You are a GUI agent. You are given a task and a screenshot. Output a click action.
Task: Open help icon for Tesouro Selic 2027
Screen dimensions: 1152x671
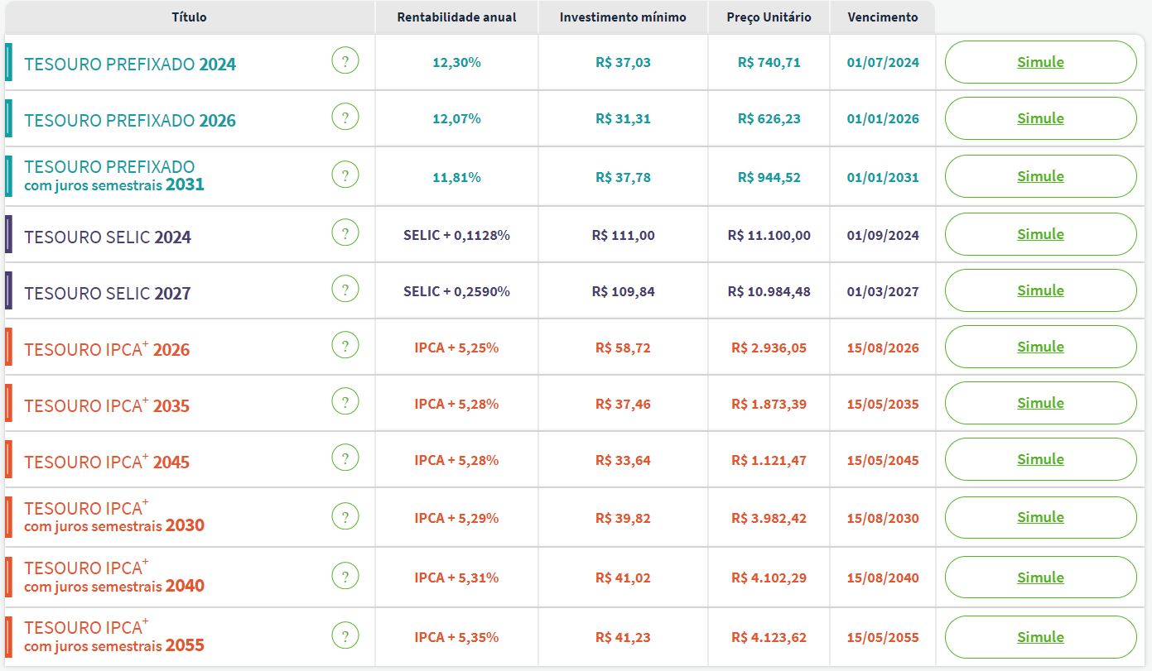click(x=345, y=290)
